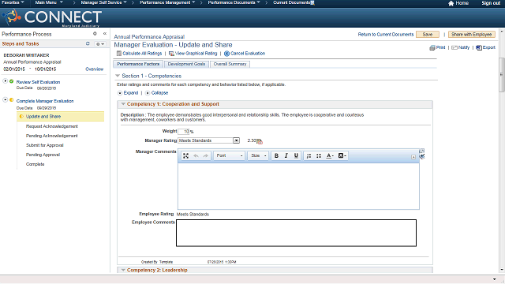Click the rating calculator icon beside 2.30
Screen dimensions: 505x284
point(260,141)
